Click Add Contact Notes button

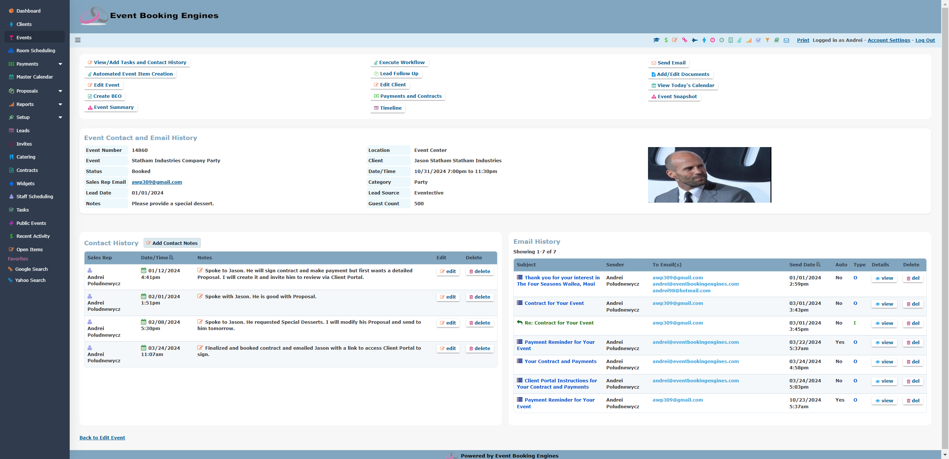point(172,243)
